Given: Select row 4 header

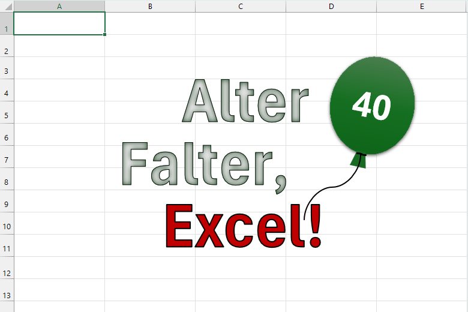Looking at the screenshot, I should tap(7, 90).
